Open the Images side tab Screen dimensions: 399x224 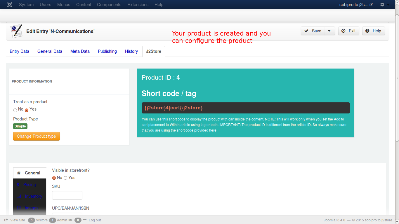[x=30, y=208]
